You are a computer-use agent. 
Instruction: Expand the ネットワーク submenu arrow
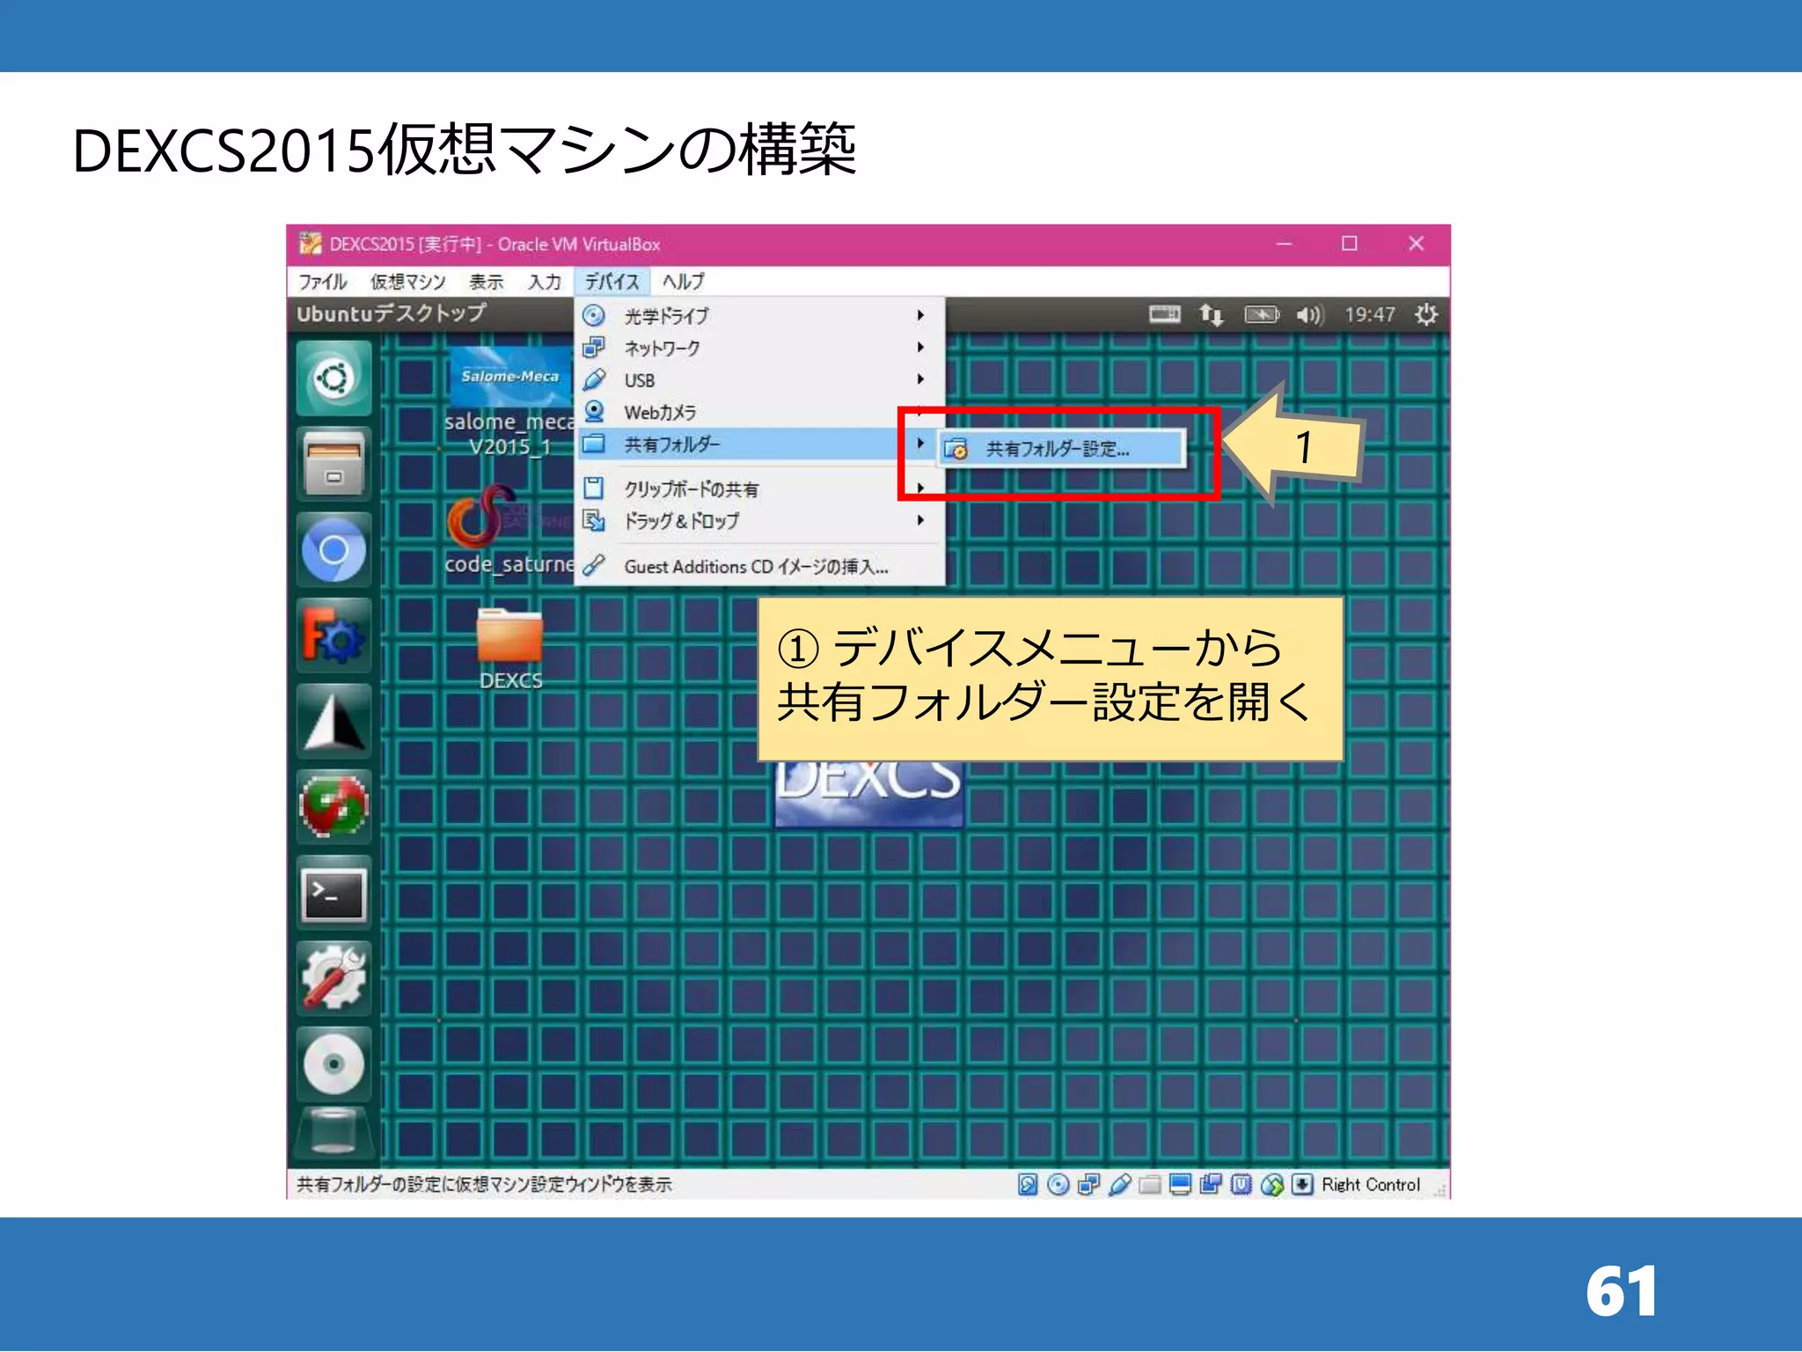920,347
